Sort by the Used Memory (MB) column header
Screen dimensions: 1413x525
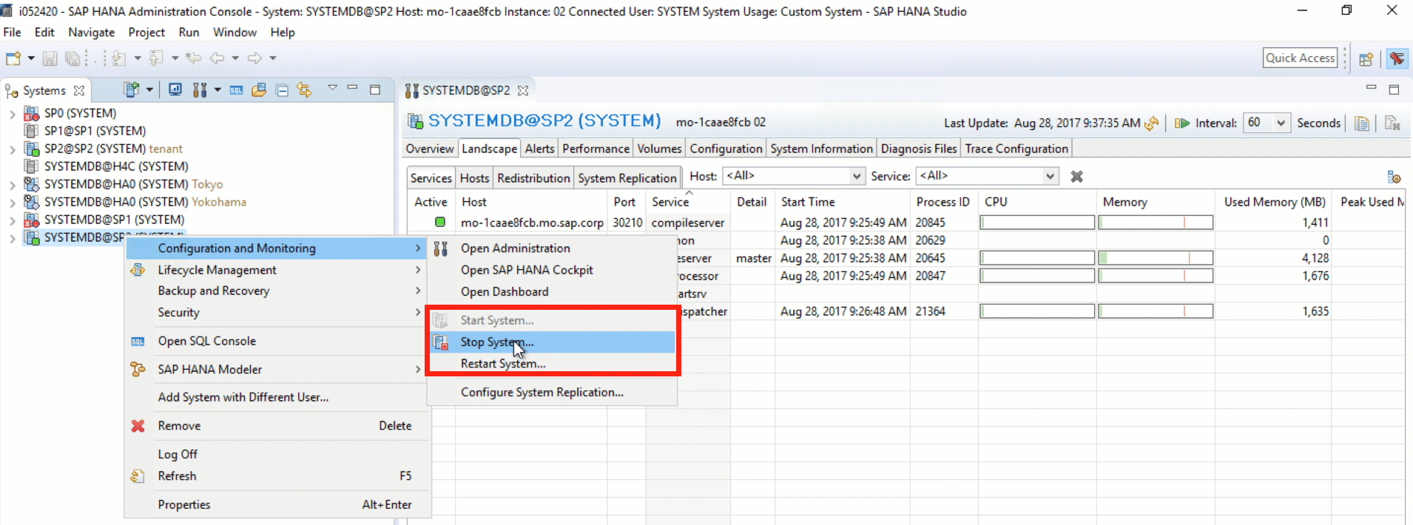click(1274, 202)
